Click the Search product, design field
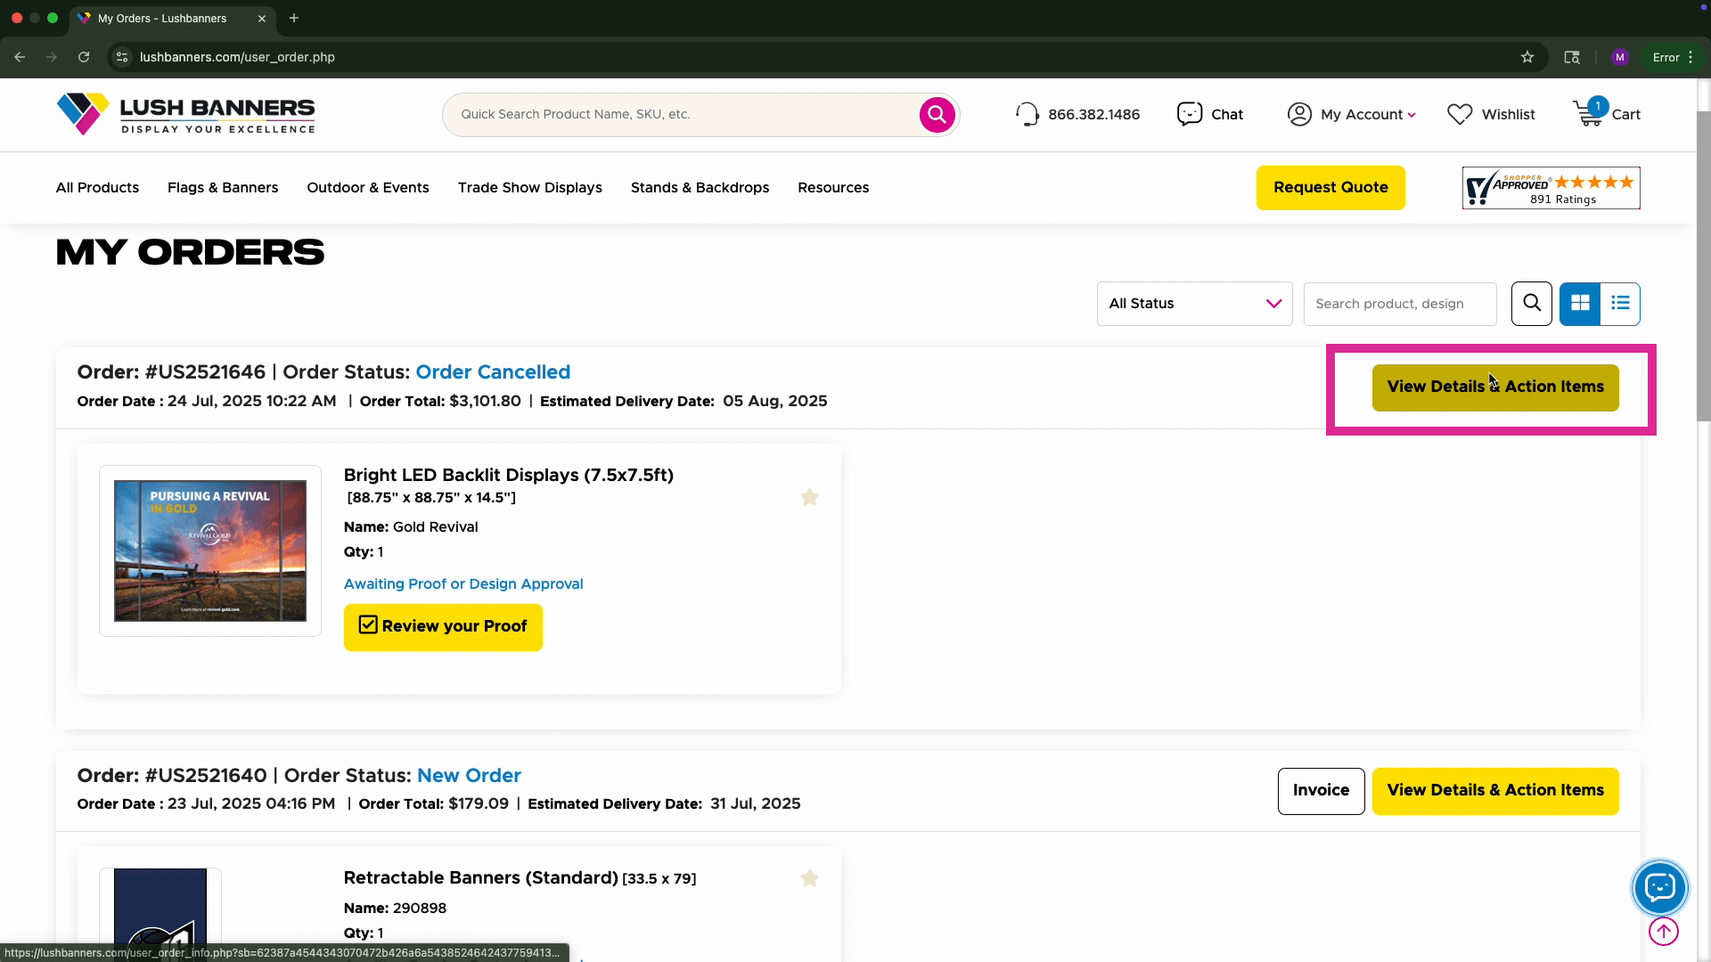The height and width of the screenshot is (962, 1711). pyautogui.click(x=1399, y=304)
